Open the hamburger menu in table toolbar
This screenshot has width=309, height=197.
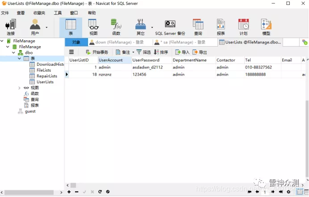[x=71, y=52]
